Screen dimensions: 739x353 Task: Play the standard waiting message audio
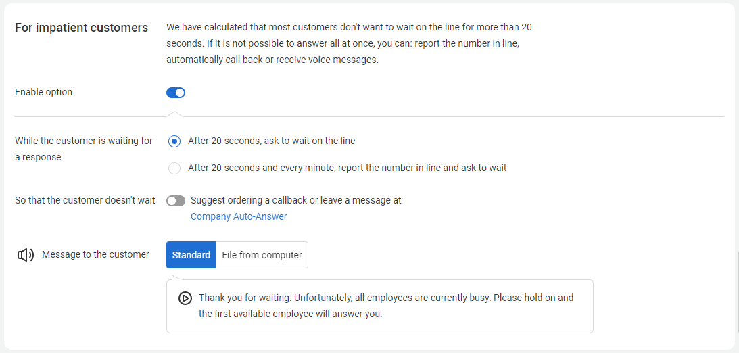[185, 298]
